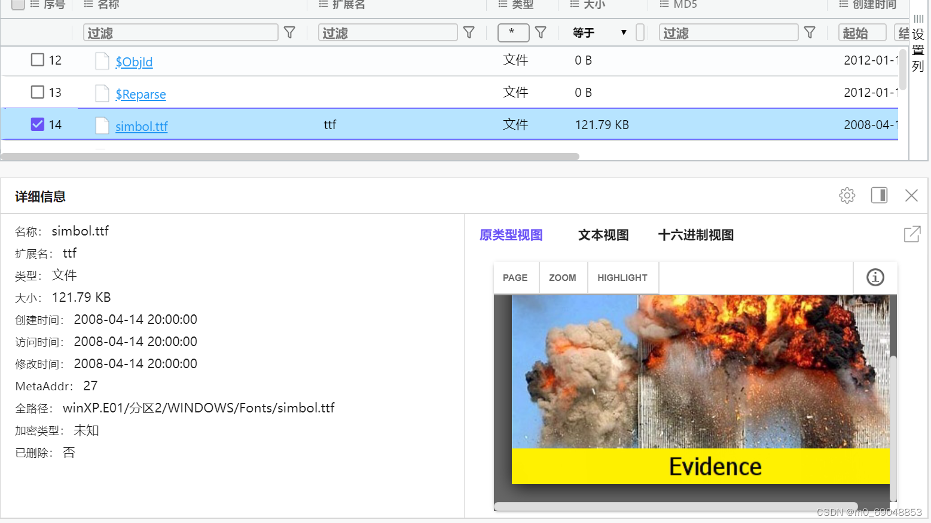
Task: Switch to the 原类型视图 tab
Action: click(x=511, y=235)
